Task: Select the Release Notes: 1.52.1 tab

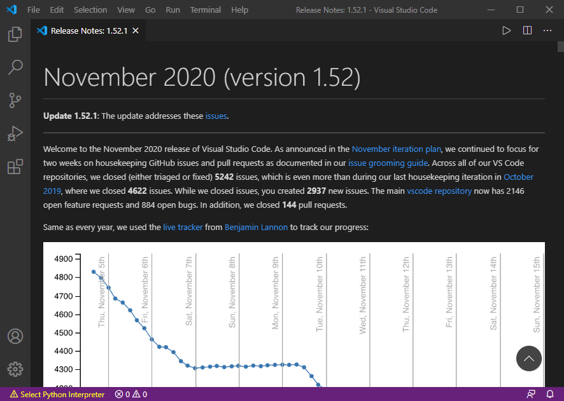Action: click(88, 31)
